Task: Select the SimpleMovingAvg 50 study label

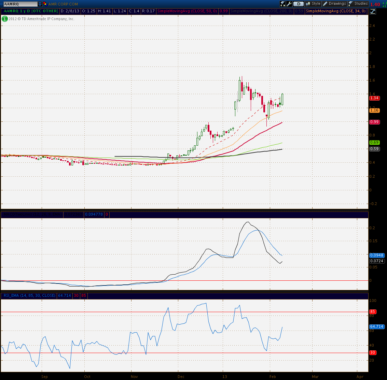Action: click(x=187, y=11)
